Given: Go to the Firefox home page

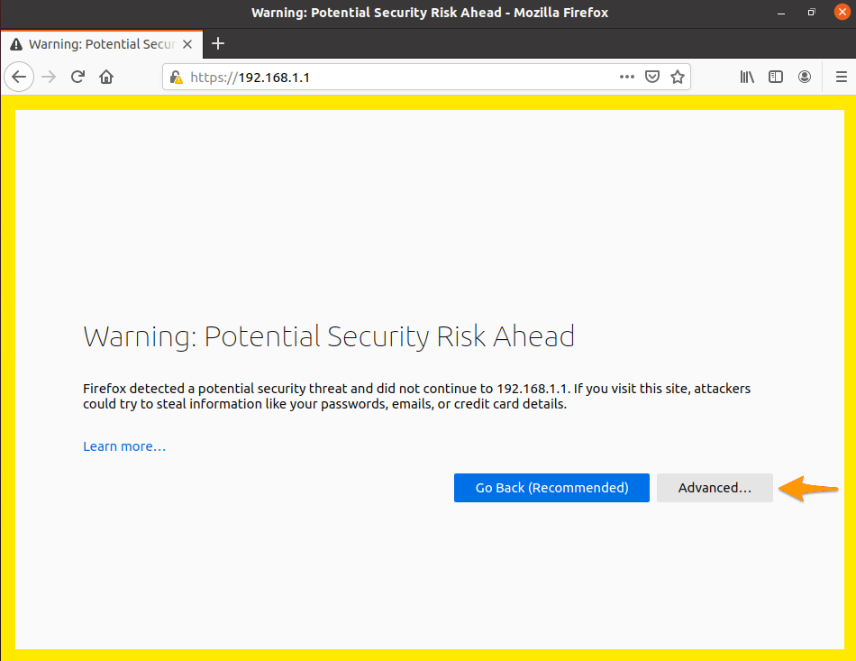Looking at the screenshot, I should tap(106, 78).
